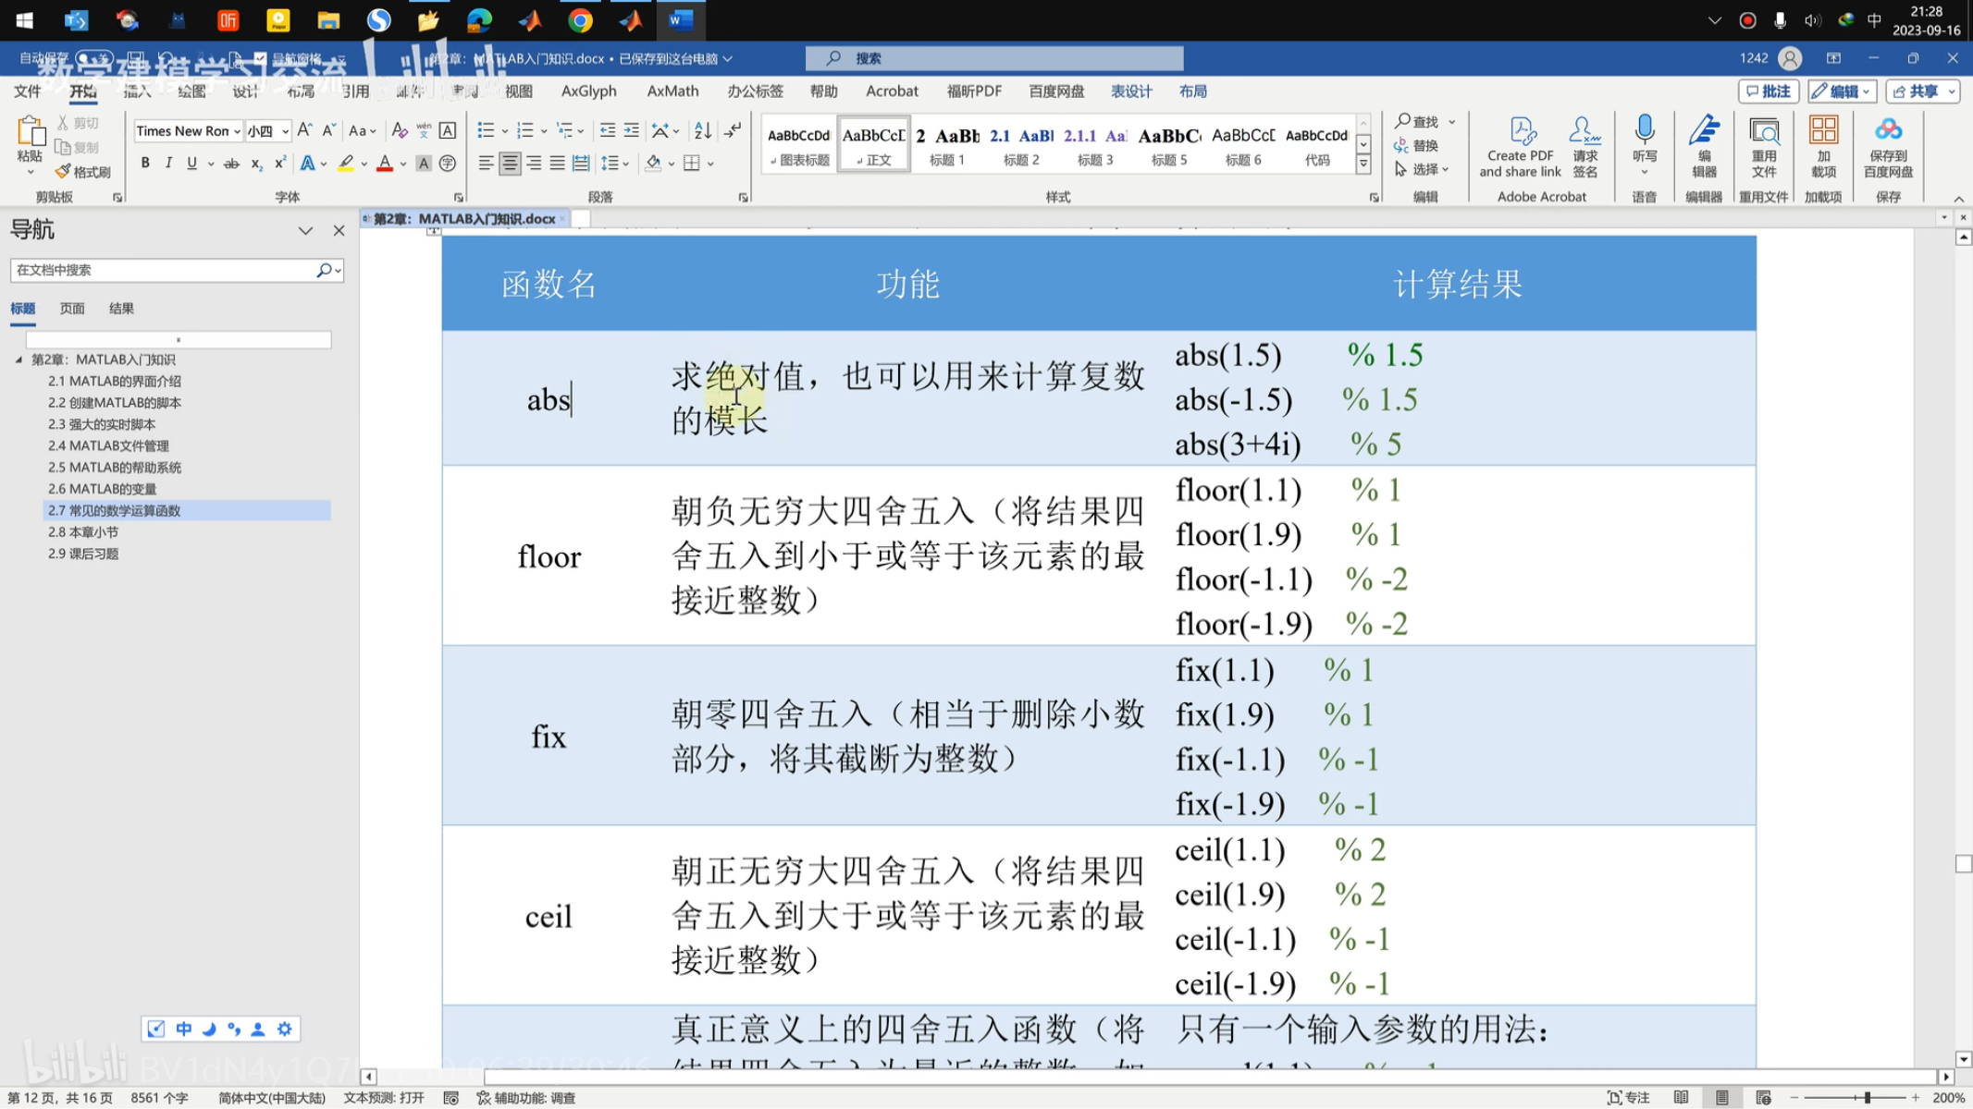Open the font name dropdown
The width and height of the screenshot is (1973, 1109).
point(237,131)
